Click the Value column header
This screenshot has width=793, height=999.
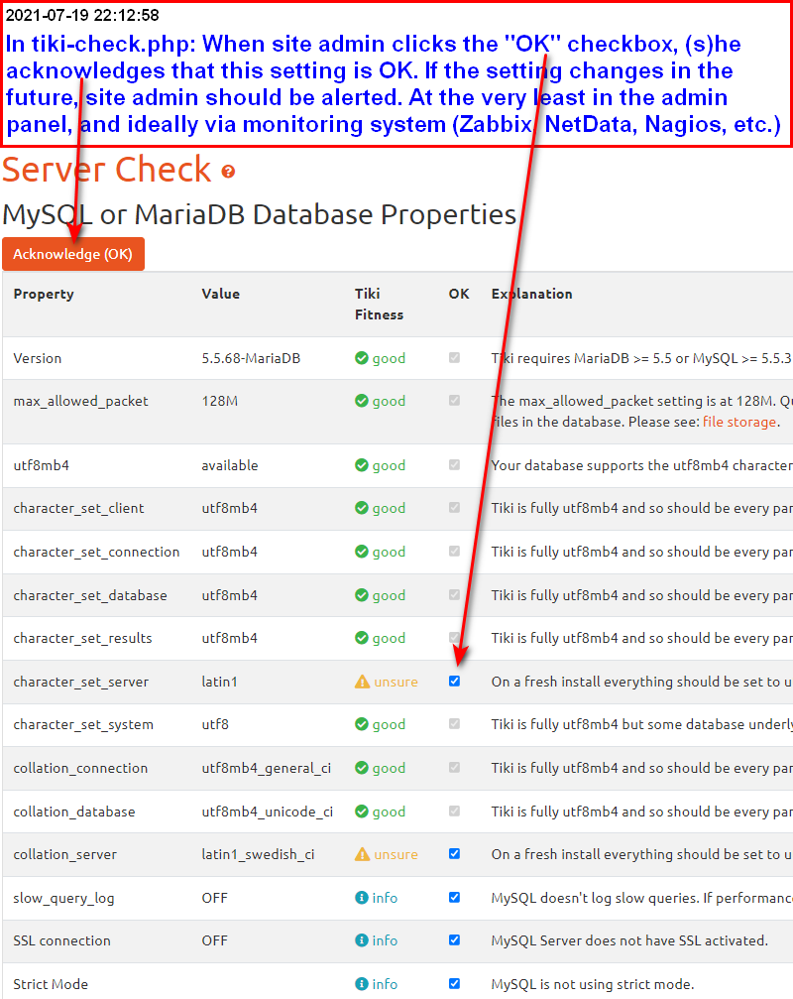tap(221, 294)
